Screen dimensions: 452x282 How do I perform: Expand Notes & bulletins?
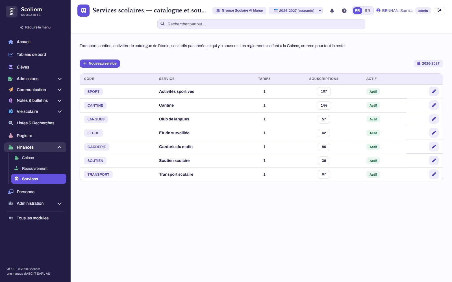point(35,100)
